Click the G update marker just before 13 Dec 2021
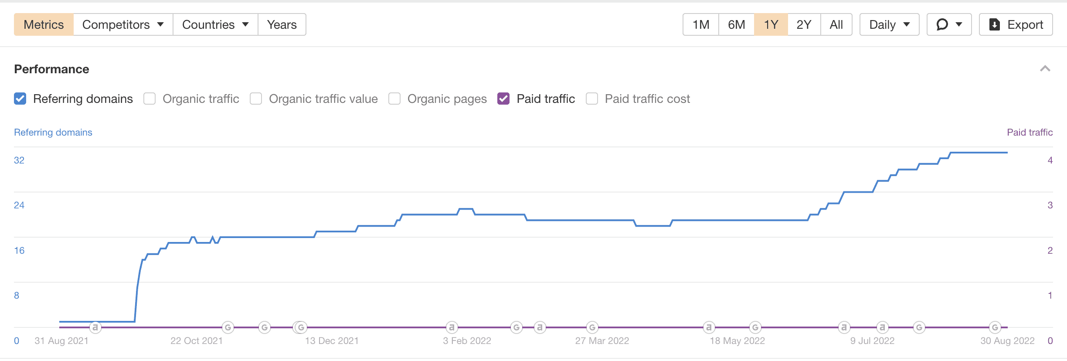The width and height of the screenshot is (1067, 361). coord(300,327)
